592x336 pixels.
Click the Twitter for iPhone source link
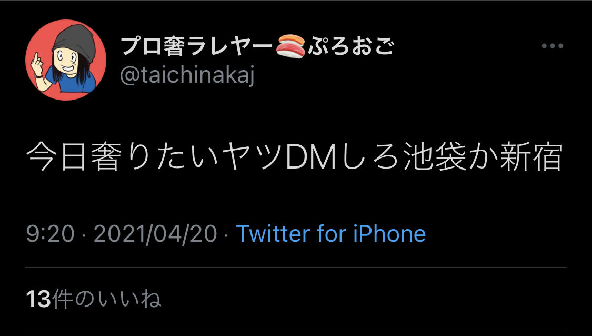tap(331, 233)
